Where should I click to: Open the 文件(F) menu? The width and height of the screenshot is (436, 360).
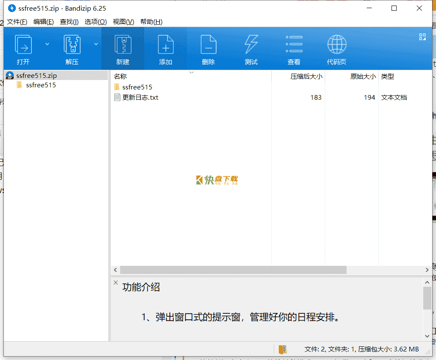click(x=17, y=22)
